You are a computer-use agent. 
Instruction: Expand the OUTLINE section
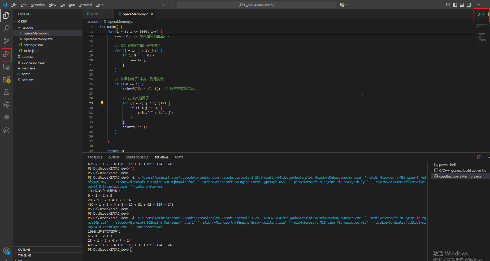(24, 250)
